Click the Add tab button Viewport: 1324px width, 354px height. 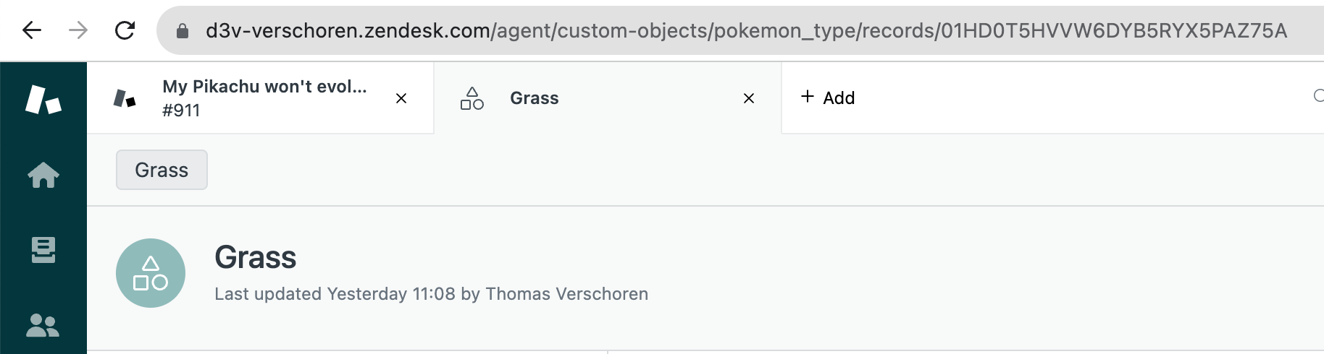828,98
